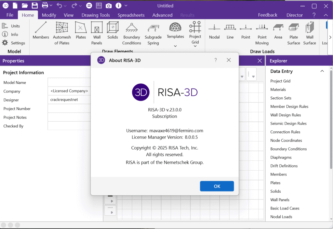Select the Point Moving load tool
The image size is (333, 229).
pos(262,33)
